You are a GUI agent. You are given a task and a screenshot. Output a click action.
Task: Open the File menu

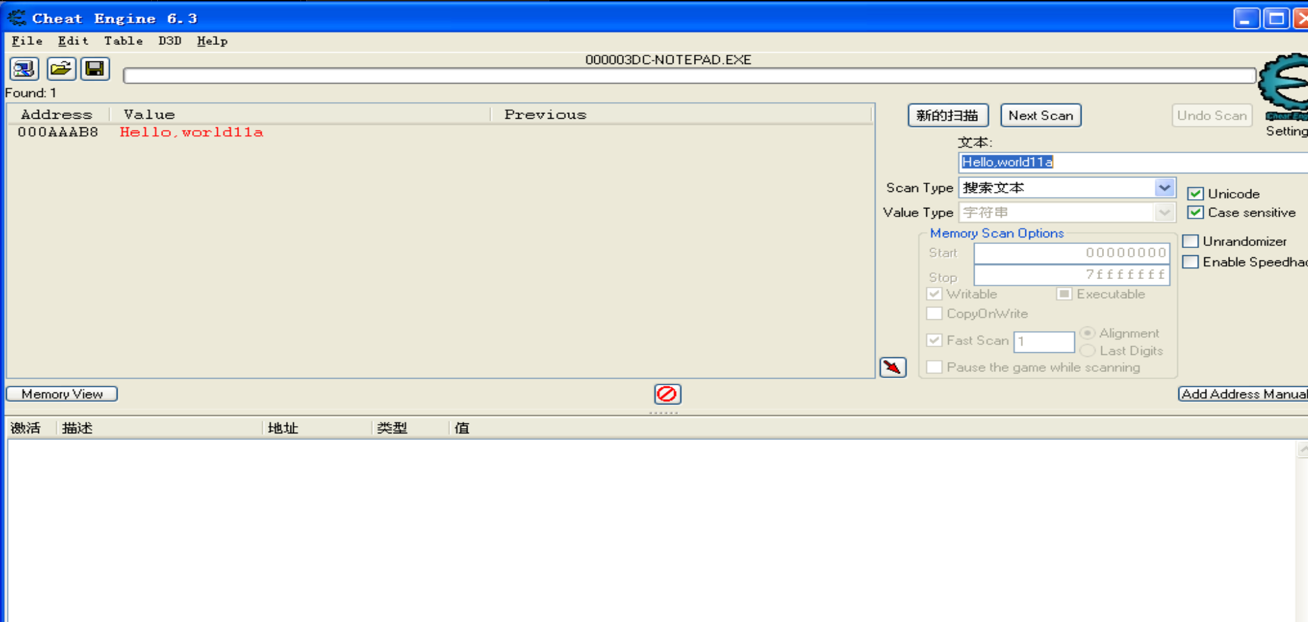point(27,41)
